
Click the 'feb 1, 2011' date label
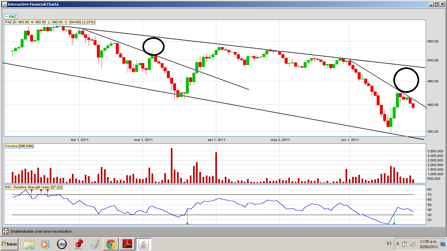pyautogui.click(x=80, y=140)
